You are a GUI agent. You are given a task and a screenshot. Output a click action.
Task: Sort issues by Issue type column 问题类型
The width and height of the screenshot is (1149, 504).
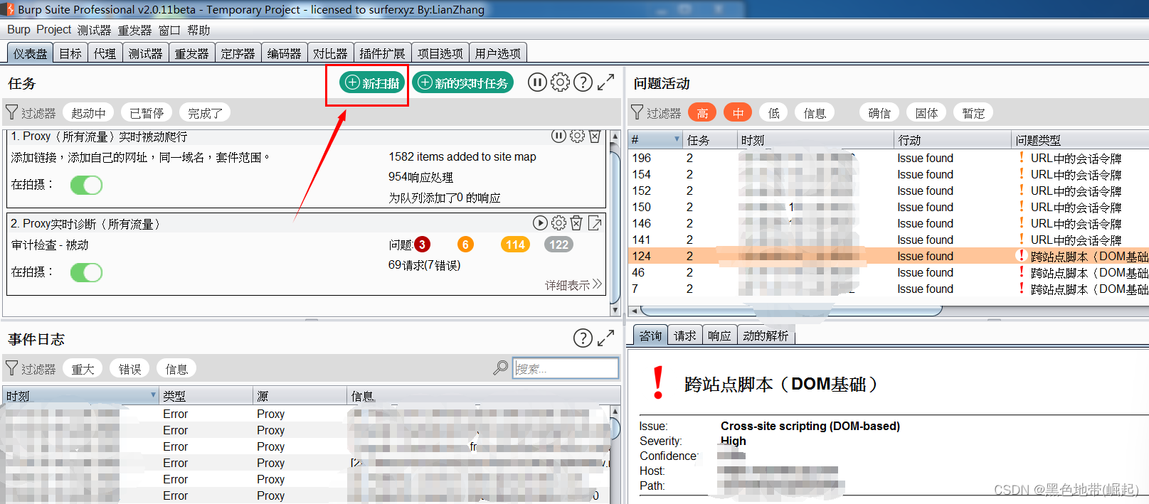pyautogui.click(x=1079, y=140)
